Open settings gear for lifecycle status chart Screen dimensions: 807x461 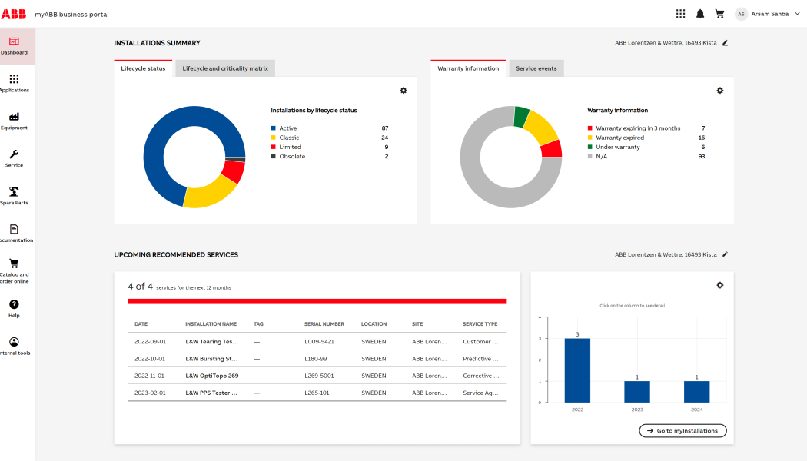click(403, 91)
